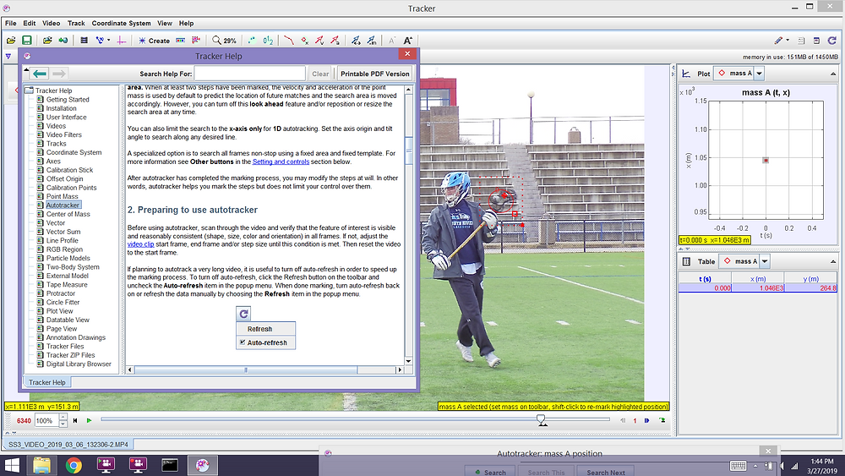Click the stretch vectors icon
845x476 pixels.
tap(356, 41)
